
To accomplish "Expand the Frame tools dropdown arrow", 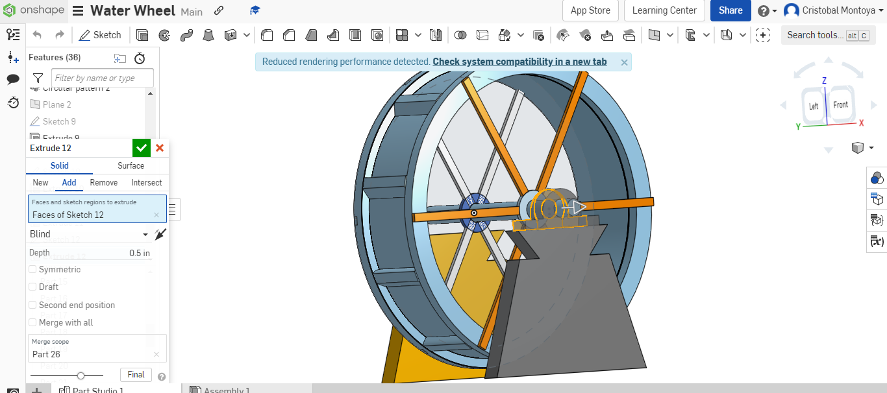I will [706, 35].
